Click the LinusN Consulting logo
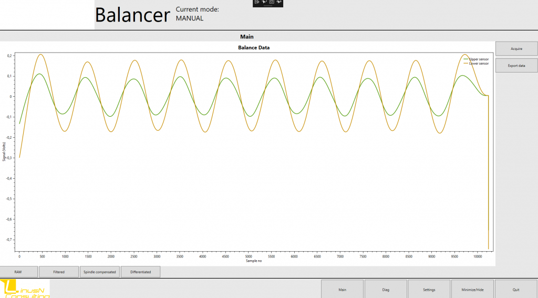Screen dimensions: 538x298 25,289
